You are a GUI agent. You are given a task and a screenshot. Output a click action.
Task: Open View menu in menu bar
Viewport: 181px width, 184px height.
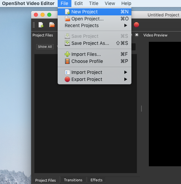click(x=110, y=3)
